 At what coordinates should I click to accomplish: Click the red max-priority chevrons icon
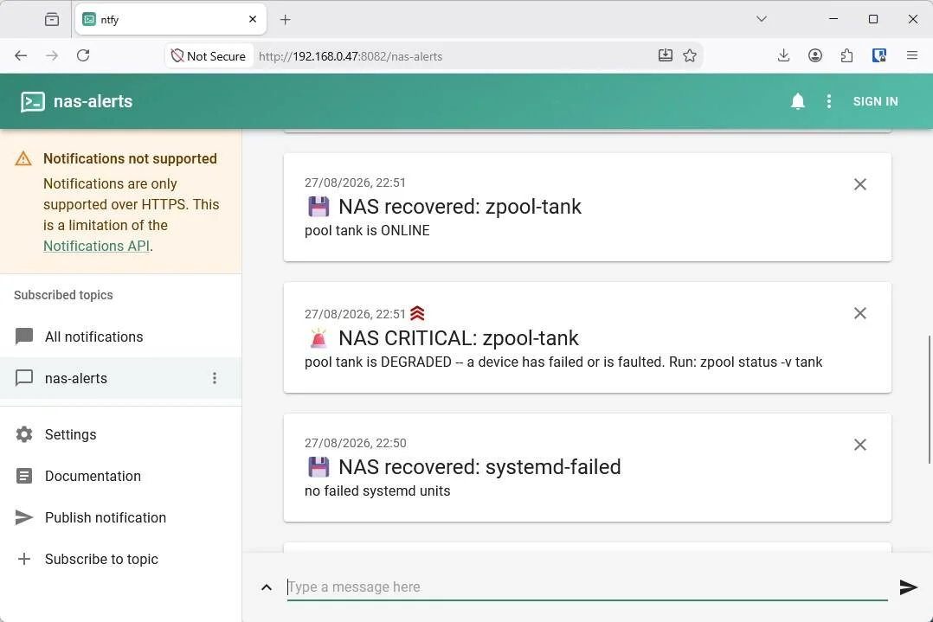point(417,313)
